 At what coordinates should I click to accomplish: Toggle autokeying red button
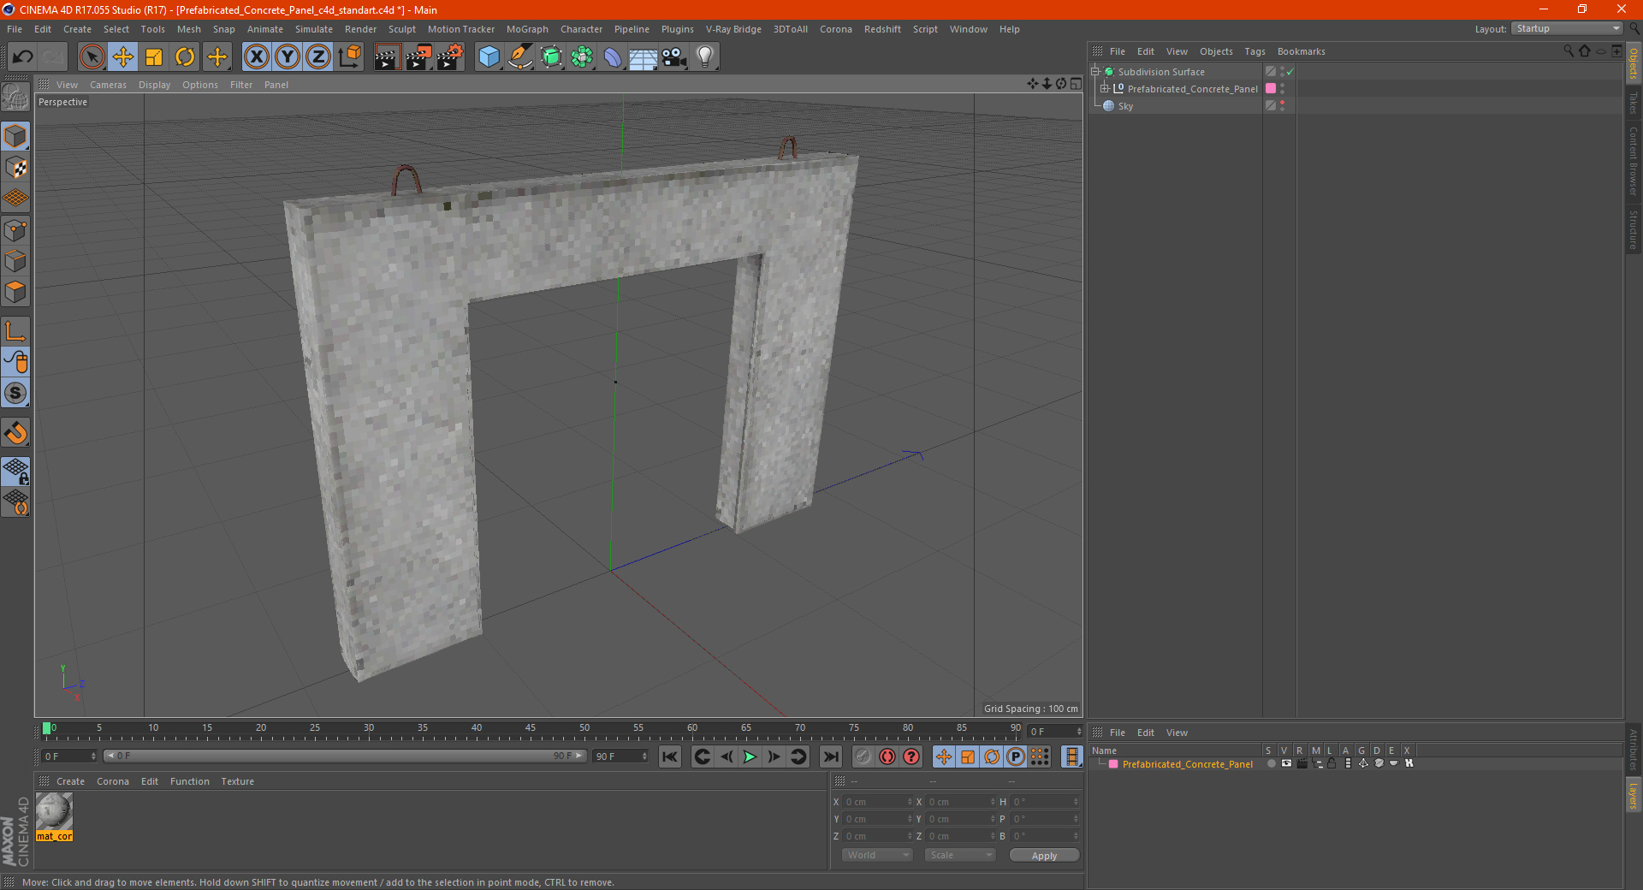coord(887,756)
